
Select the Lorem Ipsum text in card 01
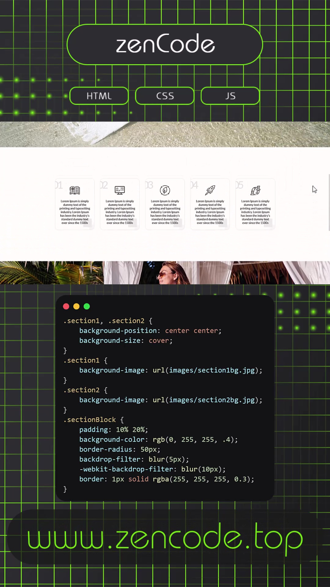click(75, 212)
